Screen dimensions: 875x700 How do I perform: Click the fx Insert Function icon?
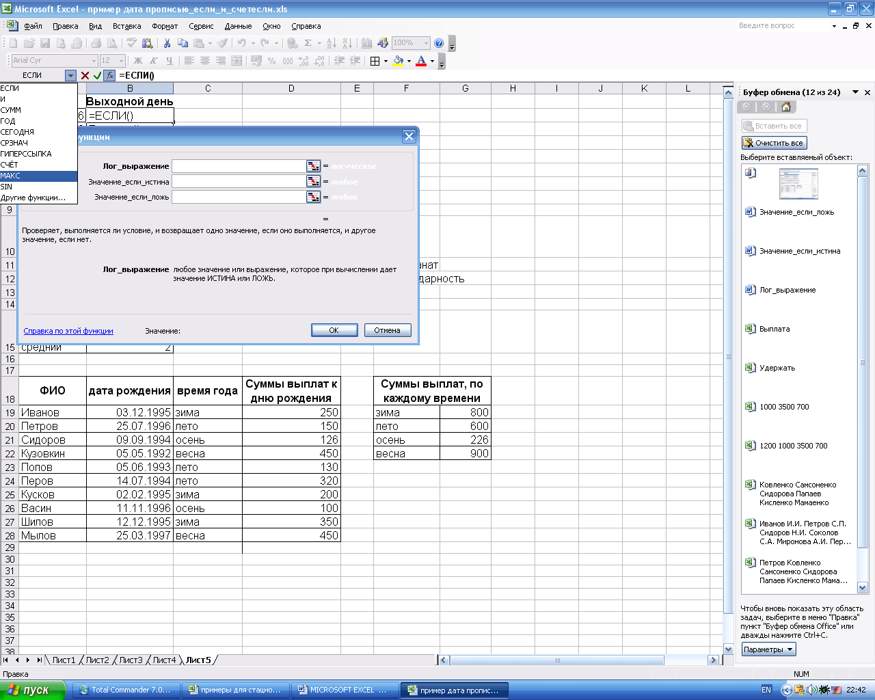pyautogui.click(x=109, y=75)
